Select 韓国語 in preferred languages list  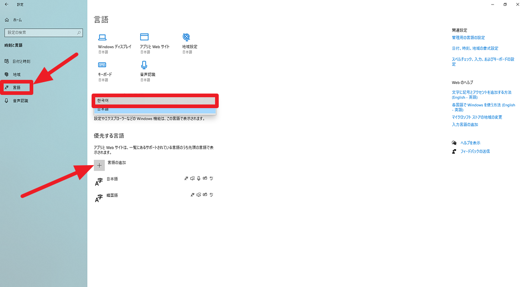point(112,195)
